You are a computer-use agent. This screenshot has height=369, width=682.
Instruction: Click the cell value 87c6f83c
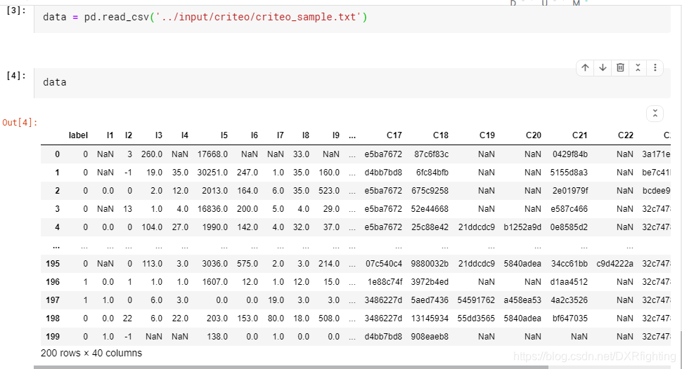(x=431, y=154)
